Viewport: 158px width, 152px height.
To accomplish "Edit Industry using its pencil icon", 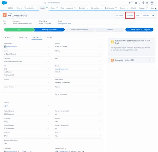I will (48, 82).
